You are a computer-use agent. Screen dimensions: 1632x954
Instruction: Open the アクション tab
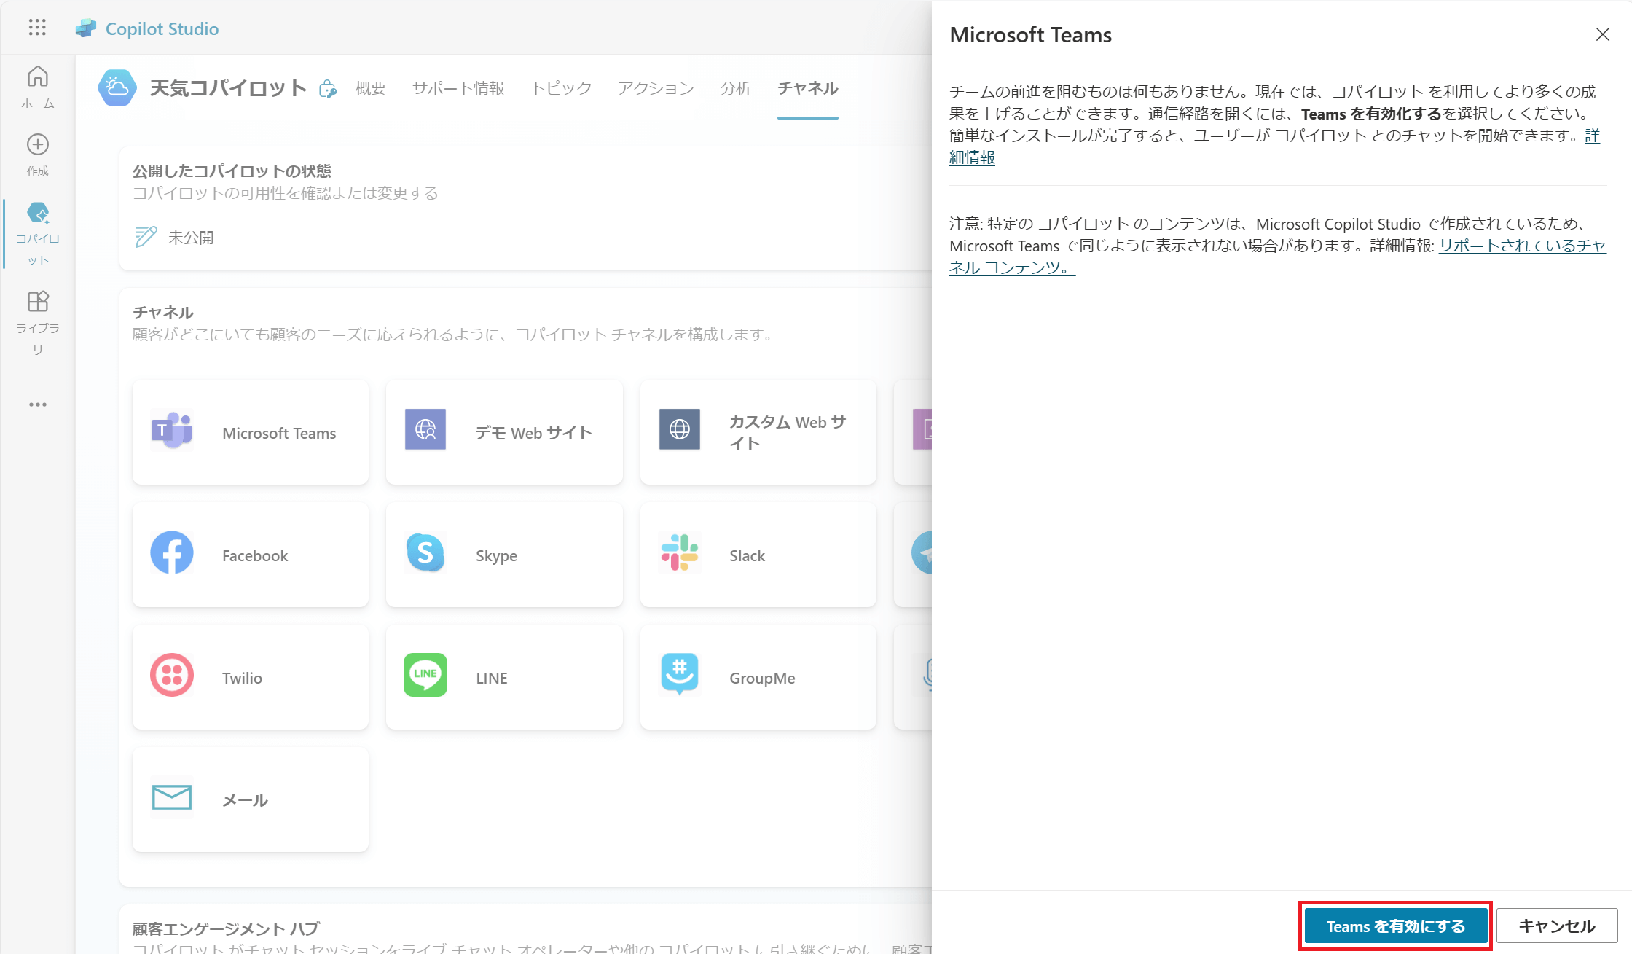656,88
